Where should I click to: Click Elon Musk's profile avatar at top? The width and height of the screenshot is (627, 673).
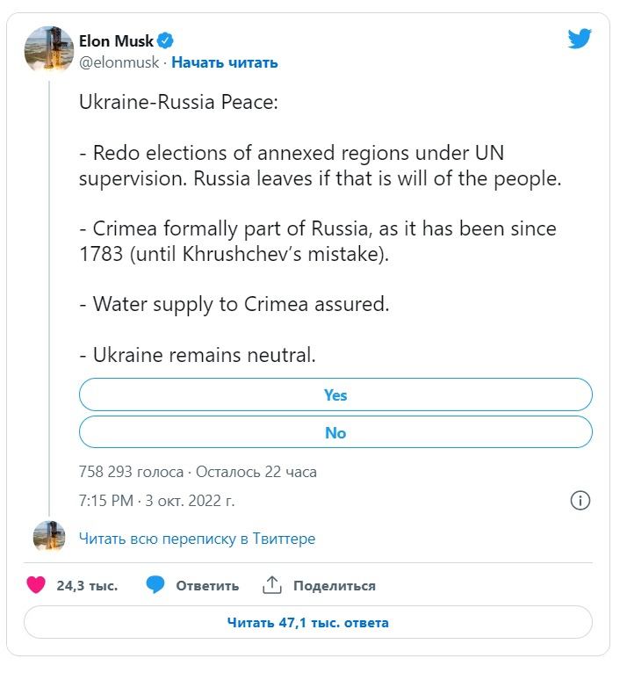pyautogui.click(x=48, y=49)
